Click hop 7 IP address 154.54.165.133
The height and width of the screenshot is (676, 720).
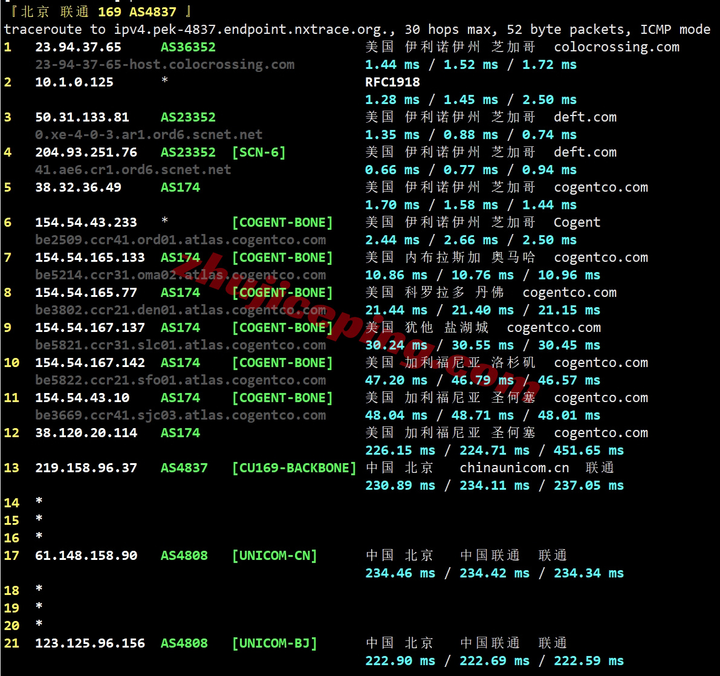pyautogui.click(x=90, y=258)
